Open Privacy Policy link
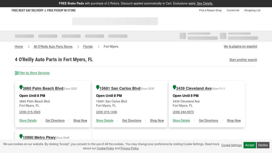 click(x=130, y=148)
